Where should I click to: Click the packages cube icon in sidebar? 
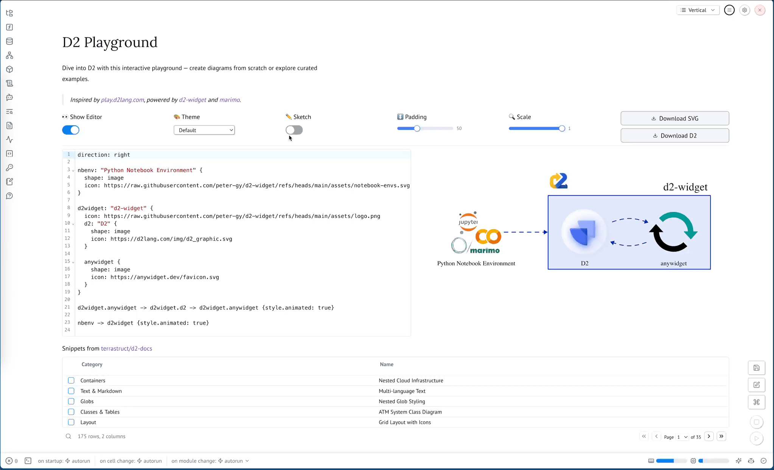click(x=9, y=69)
